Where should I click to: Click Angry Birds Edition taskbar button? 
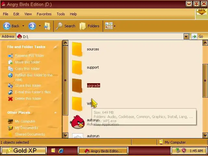coord(103,151)
